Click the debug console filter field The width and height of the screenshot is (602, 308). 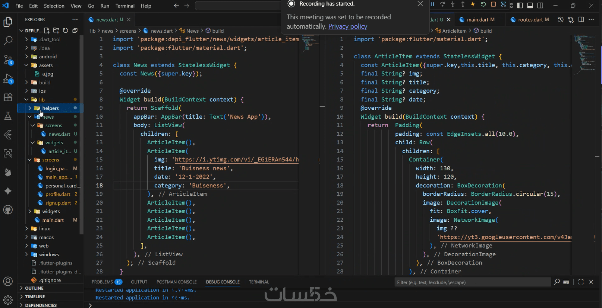point(473,282)
